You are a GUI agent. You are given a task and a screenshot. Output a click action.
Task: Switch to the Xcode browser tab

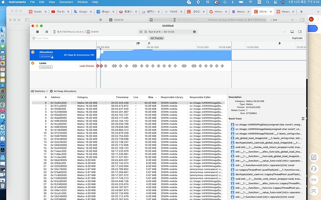point(38,12)
